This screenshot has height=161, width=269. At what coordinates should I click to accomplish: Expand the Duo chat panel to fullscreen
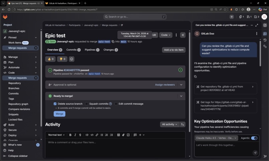pyautogui.click(x=257, y=25)
